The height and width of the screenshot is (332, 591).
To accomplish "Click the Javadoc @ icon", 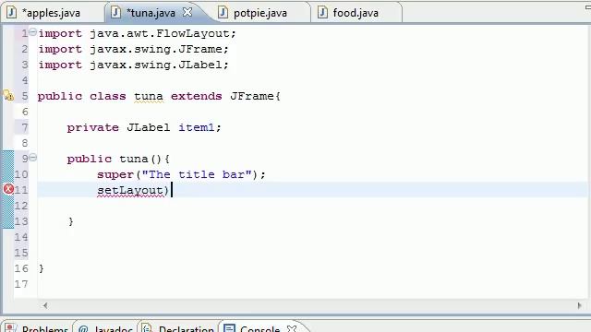I will [83, 329].
